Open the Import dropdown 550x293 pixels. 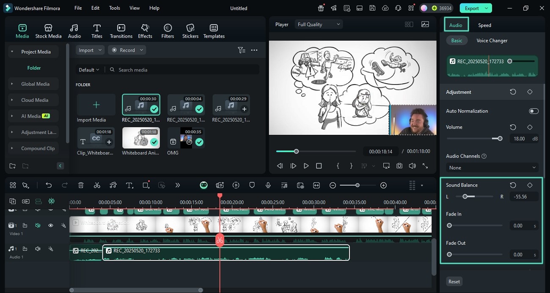90,50
